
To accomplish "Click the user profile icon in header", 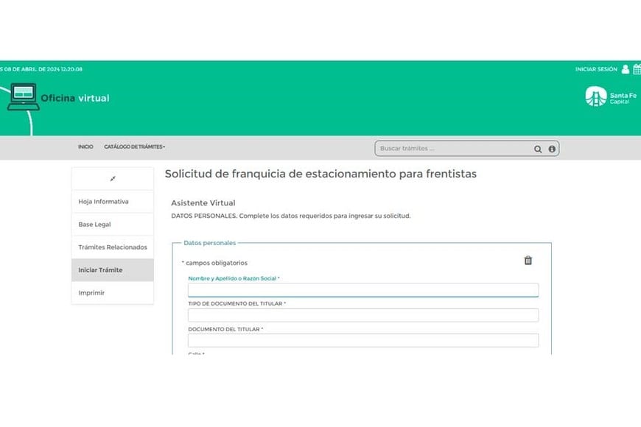I will point(626,69).
